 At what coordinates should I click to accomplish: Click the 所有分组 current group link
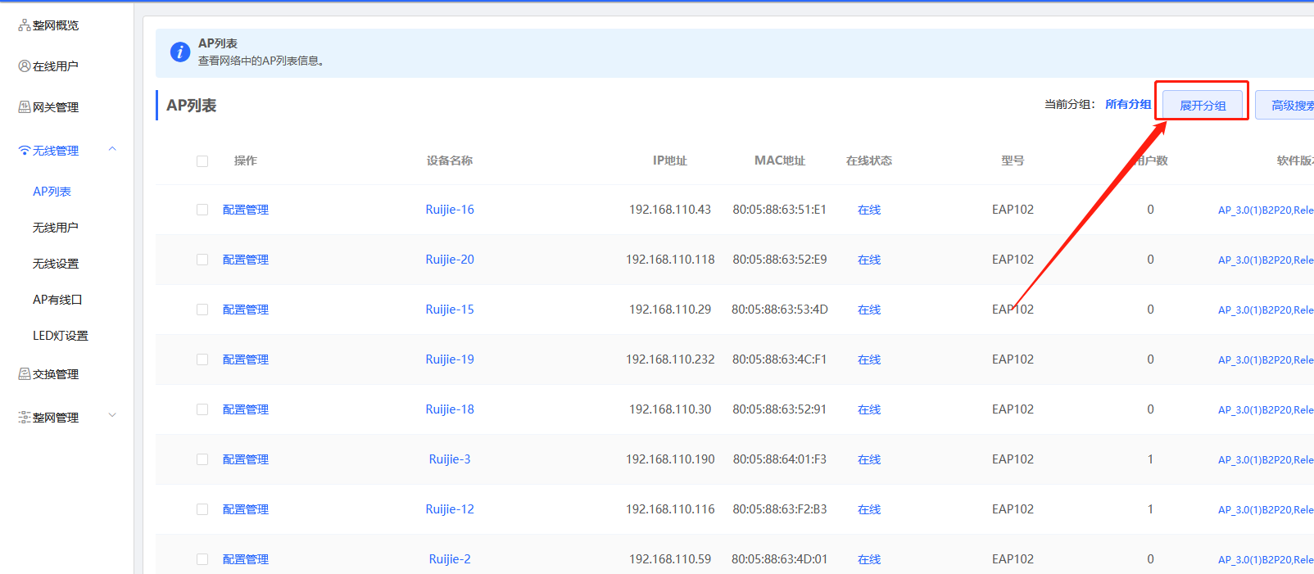1128,104
